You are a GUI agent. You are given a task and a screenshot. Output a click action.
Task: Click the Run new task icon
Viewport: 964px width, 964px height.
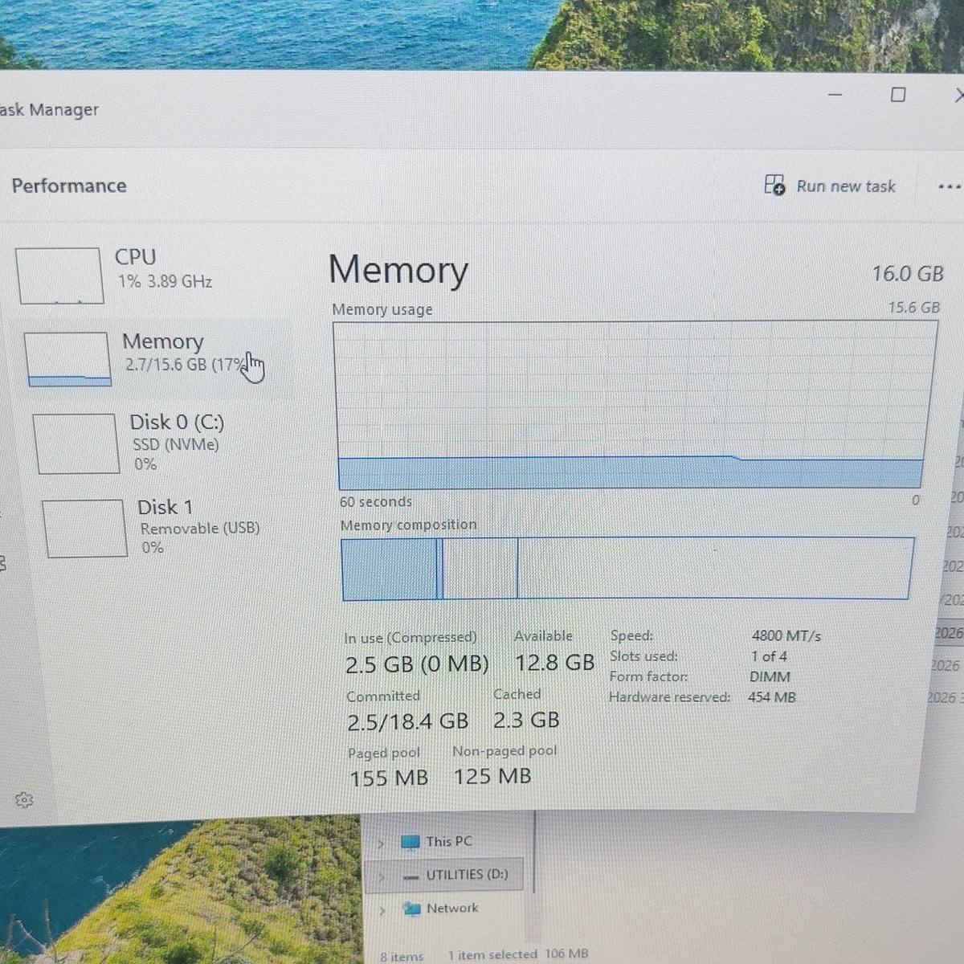click(x=774, y=186)
